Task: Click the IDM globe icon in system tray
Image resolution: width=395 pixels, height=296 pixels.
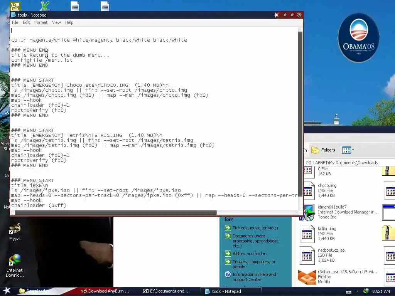Action: coord(366,291)
